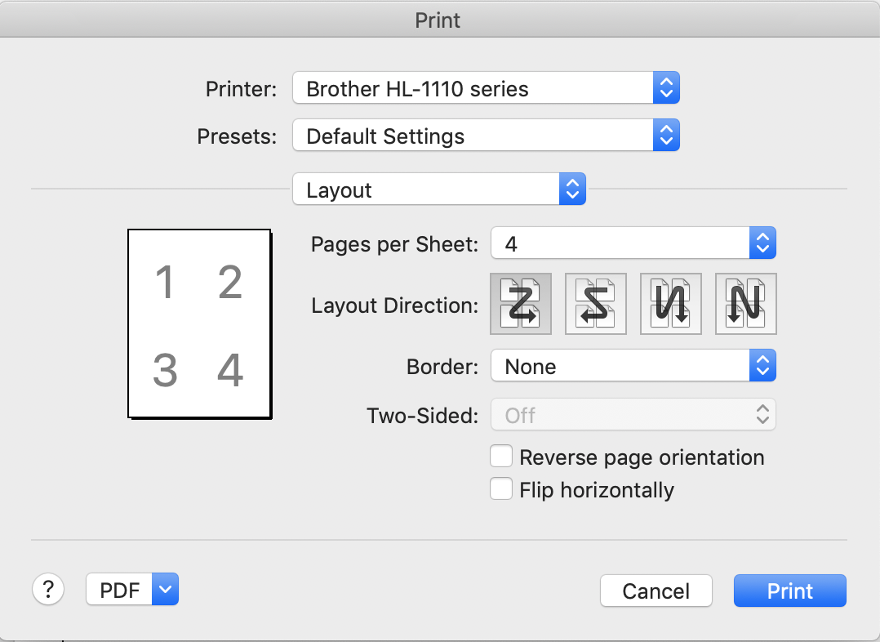The height and width of the screenshot is (642, 880).
Task: Click the PDF button
Action: pyautogui.click(x=120, y=590)
